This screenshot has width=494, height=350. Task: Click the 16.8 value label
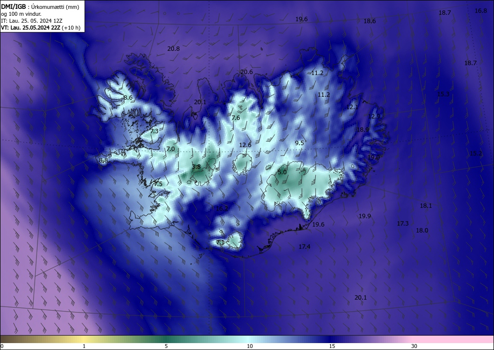coord(481,11)
